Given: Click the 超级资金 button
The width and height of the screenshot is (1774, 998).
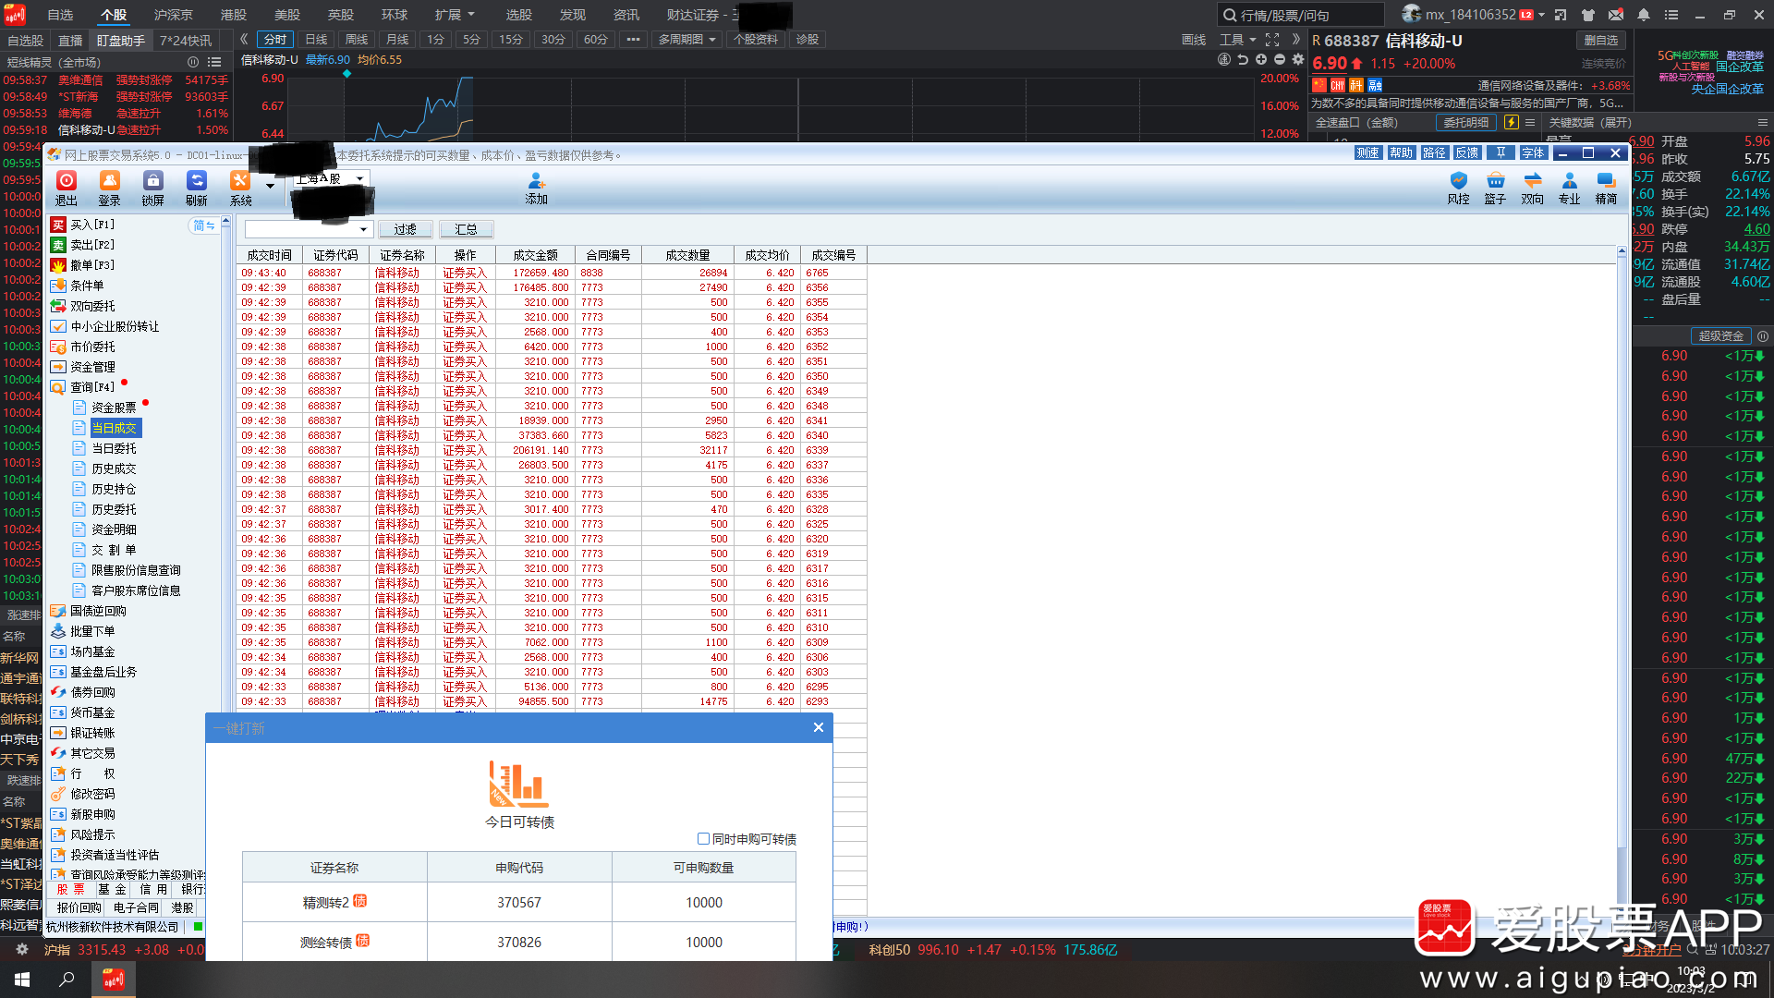Looking at the screenshot, I should coord(1720,335).
